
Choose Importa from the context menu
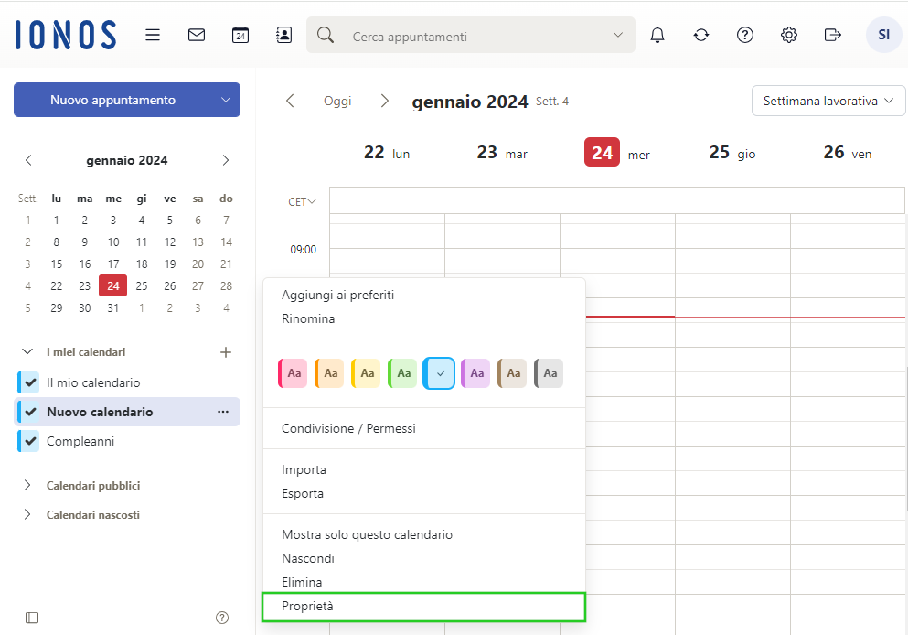tap(424, 469)
